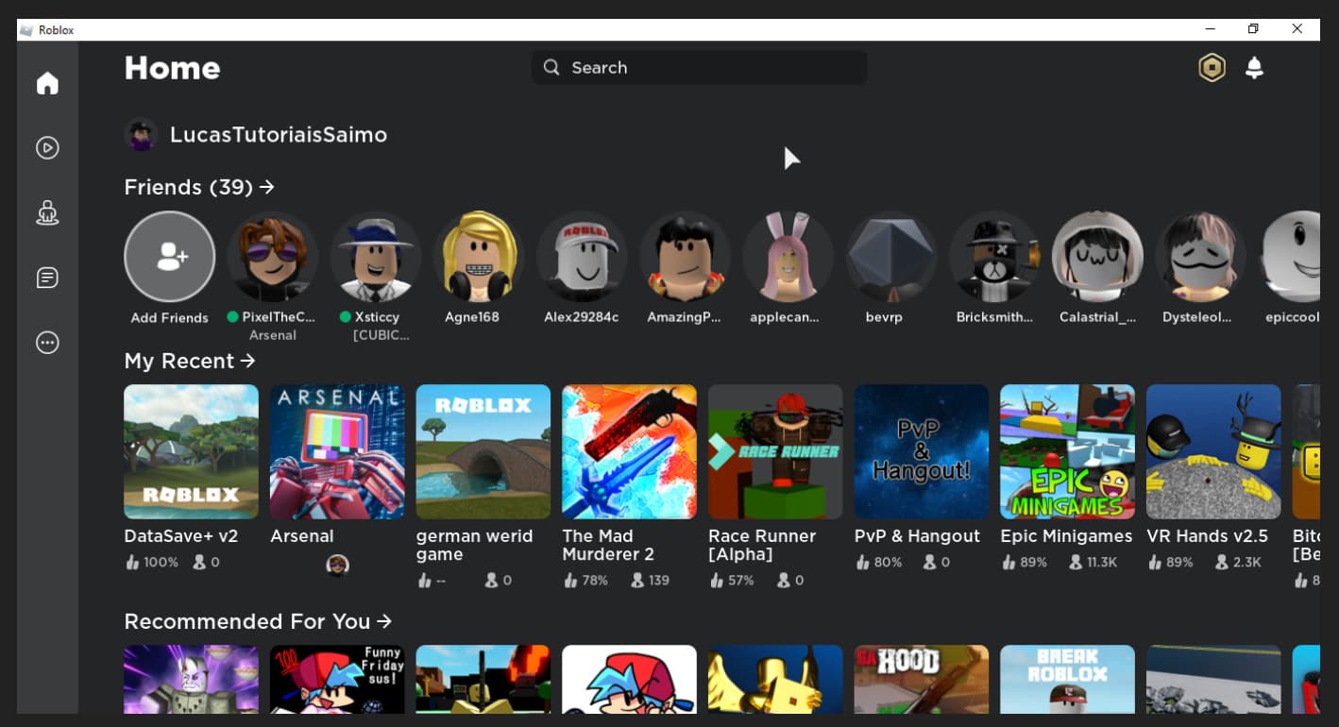Open the Epic Minigames tile
The width and height of the screenshot is (1339, 727).
pyautogui.click(x=1067, y=451)
